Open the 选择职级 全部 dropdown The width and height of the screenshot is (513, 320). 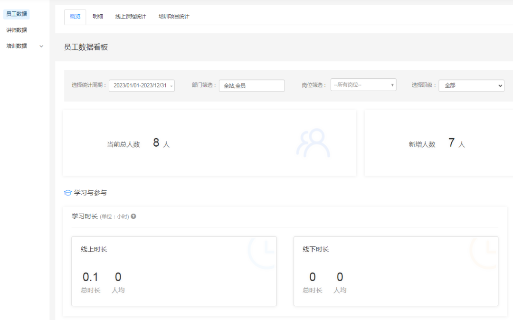tap(471, 85)
